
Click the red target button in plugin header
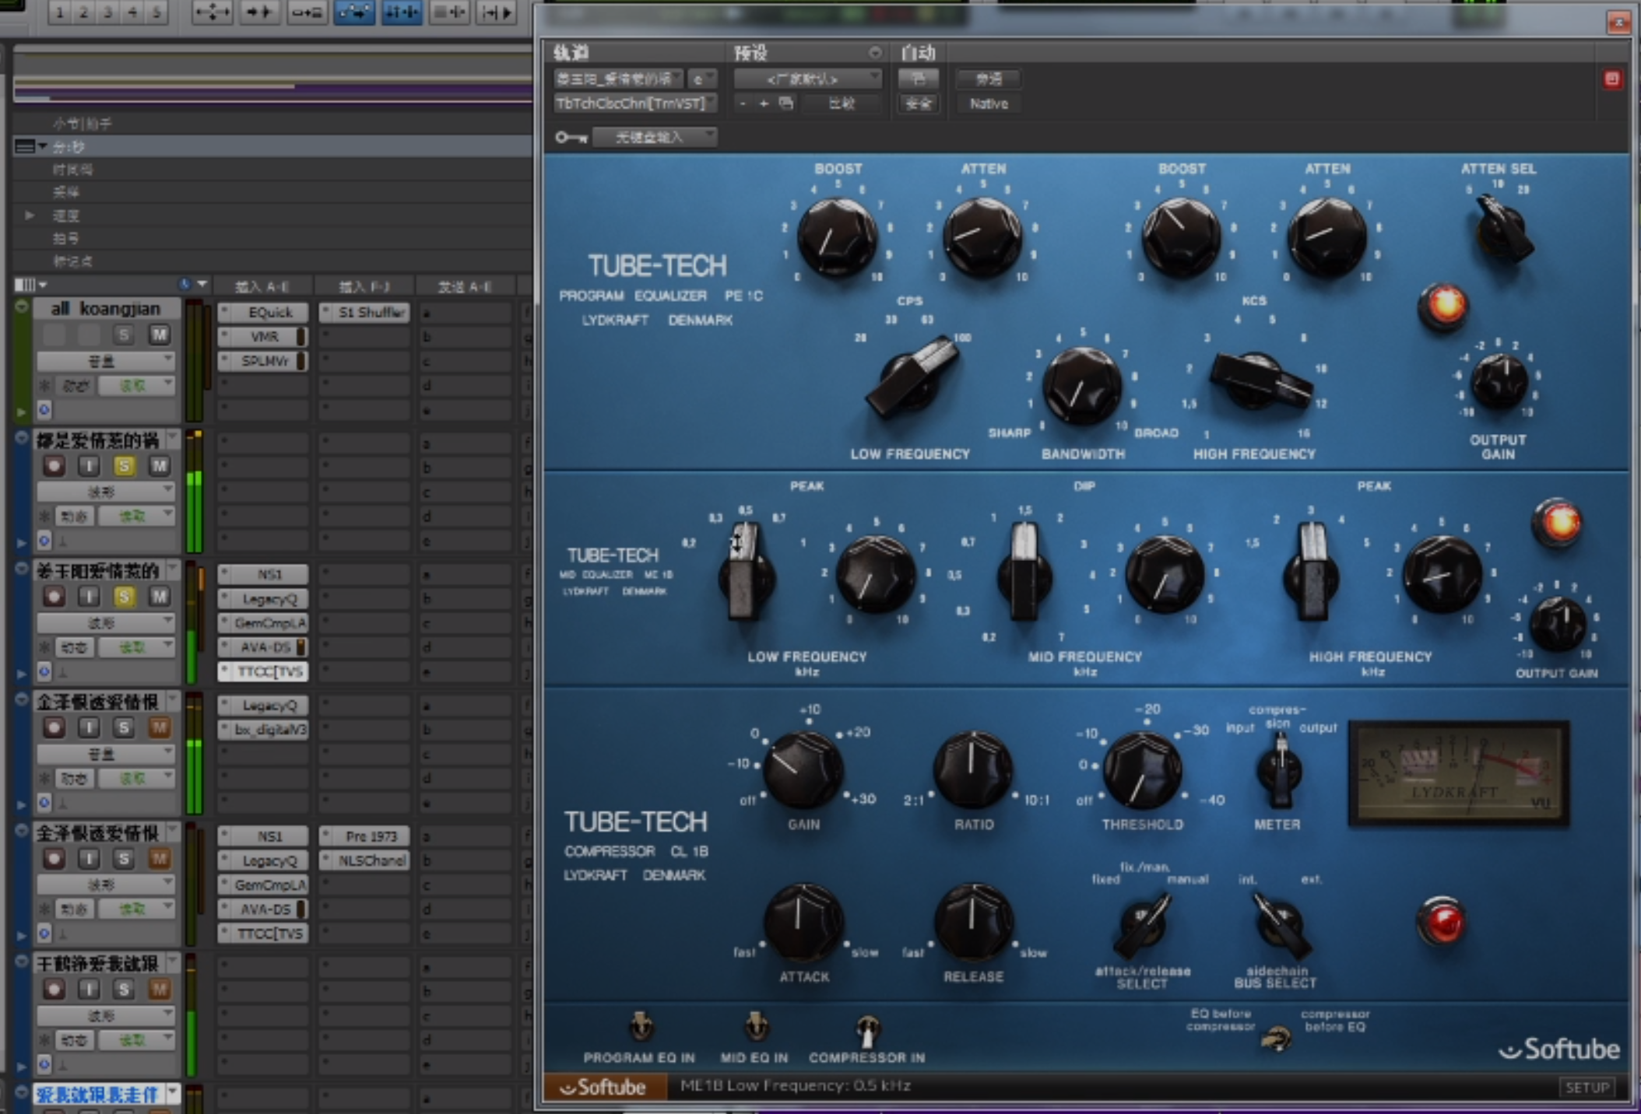(x=1612, y=79)
